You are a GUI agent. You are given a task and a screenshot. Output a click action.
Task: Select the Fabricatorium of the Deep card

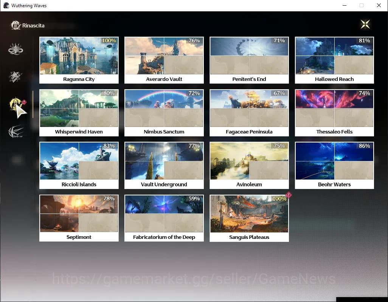pos(164,217)
